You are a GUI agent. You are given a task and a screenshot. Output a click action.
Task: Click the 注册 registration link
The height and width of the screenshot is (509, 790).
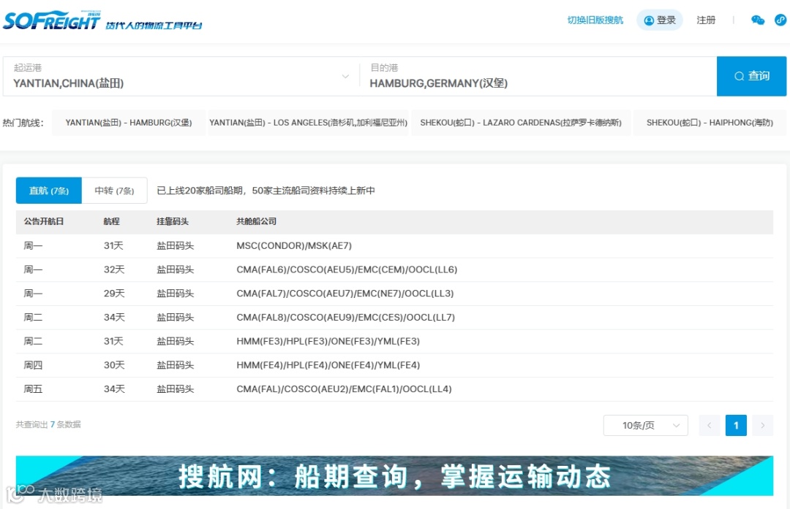[x=706, y=20]
